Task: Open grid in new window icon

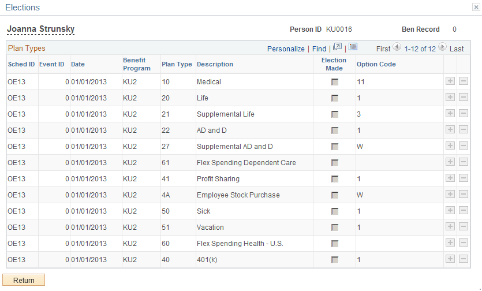Action: coord(337,47)
